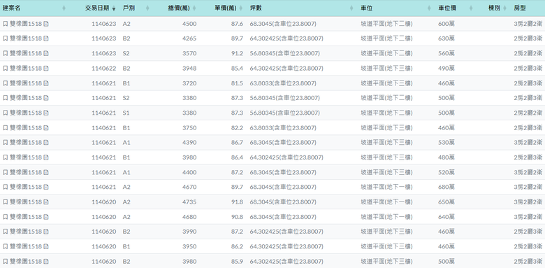This screenshot has height=268, width=545.
Task: Click the 建案名 column header label
Action: 11,8
